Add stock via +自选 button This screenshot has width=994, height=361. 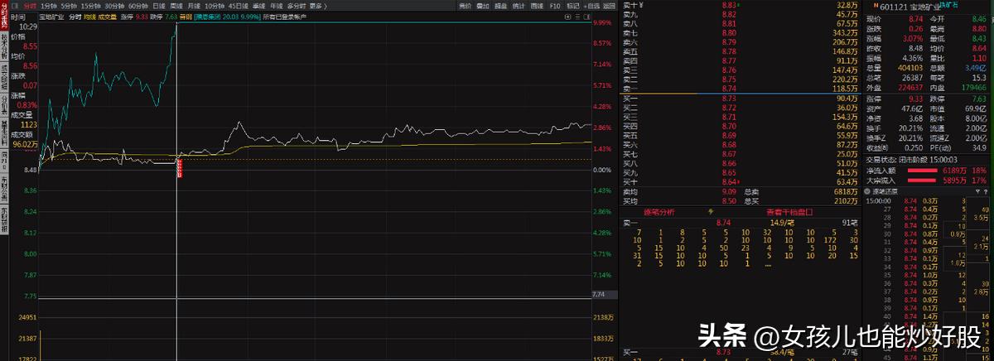[x=591, y=6]
